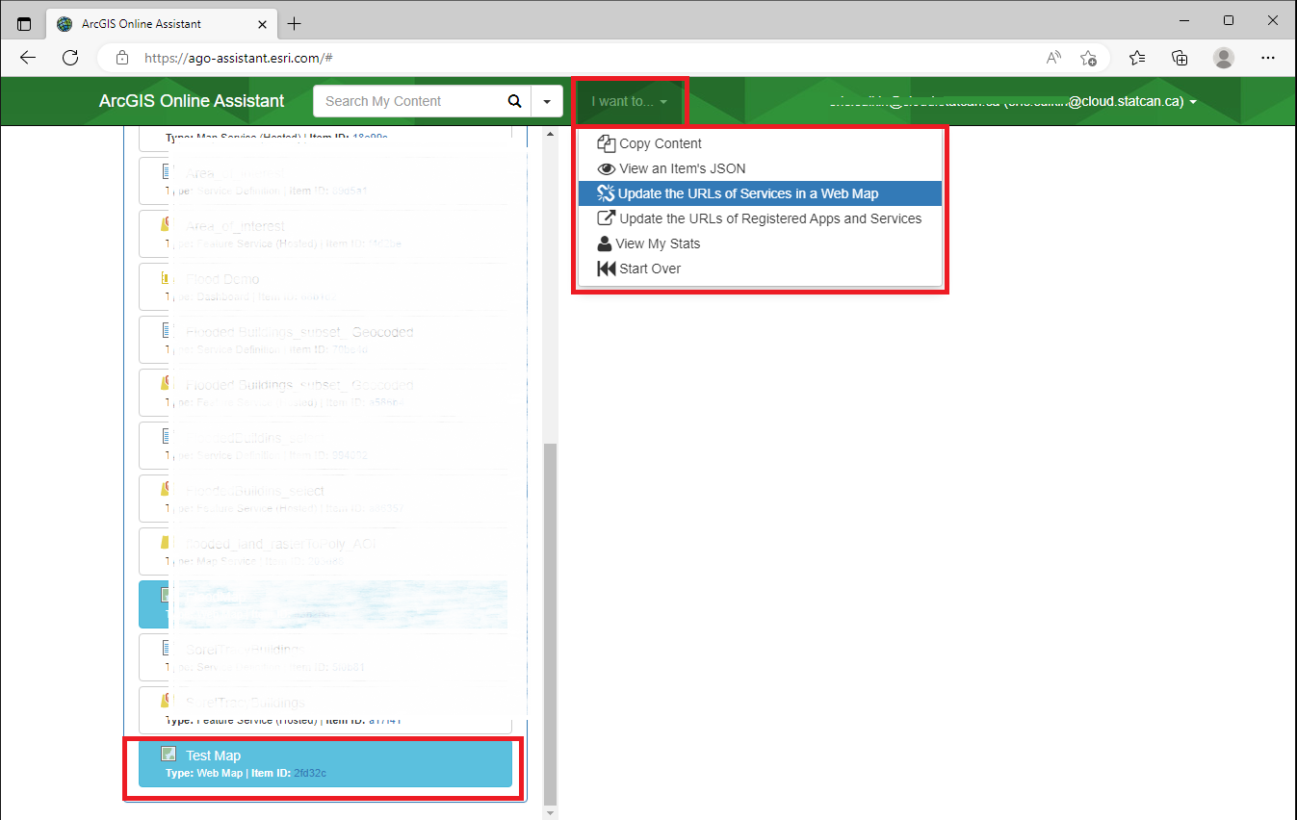Click the external-link icon for Registered Apps and Services

pyautogui.click(x=606, y=218)
